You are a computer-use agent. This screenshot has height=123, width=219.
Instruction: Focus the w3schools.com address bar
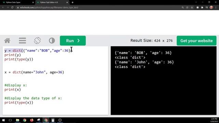98,8
